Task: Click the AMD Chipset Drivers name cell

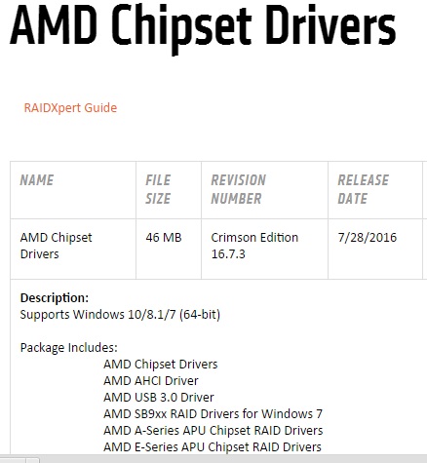Action: click(56, 246)
